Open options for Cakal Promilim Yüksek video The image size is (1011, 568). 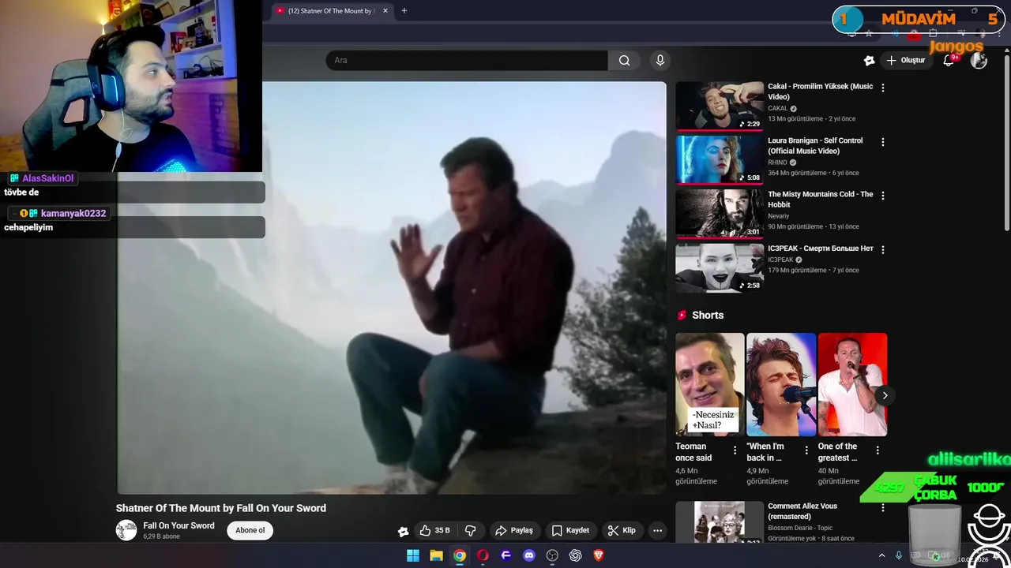(x=883, y=88)
